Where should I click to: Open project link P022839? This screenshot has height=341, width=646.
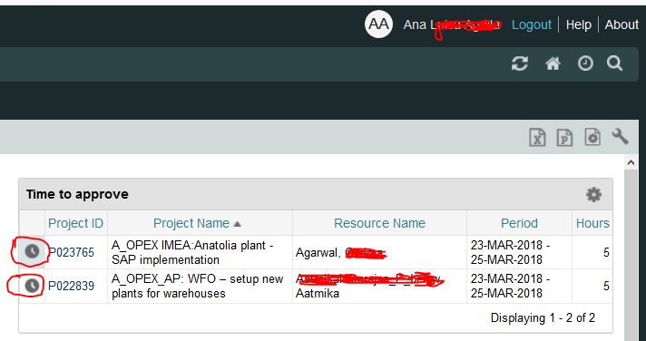[x=72, y=286]
